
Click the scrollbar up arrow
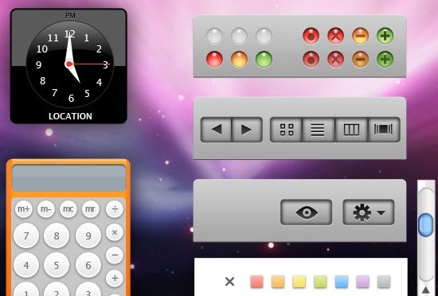(x=426, y=290)
